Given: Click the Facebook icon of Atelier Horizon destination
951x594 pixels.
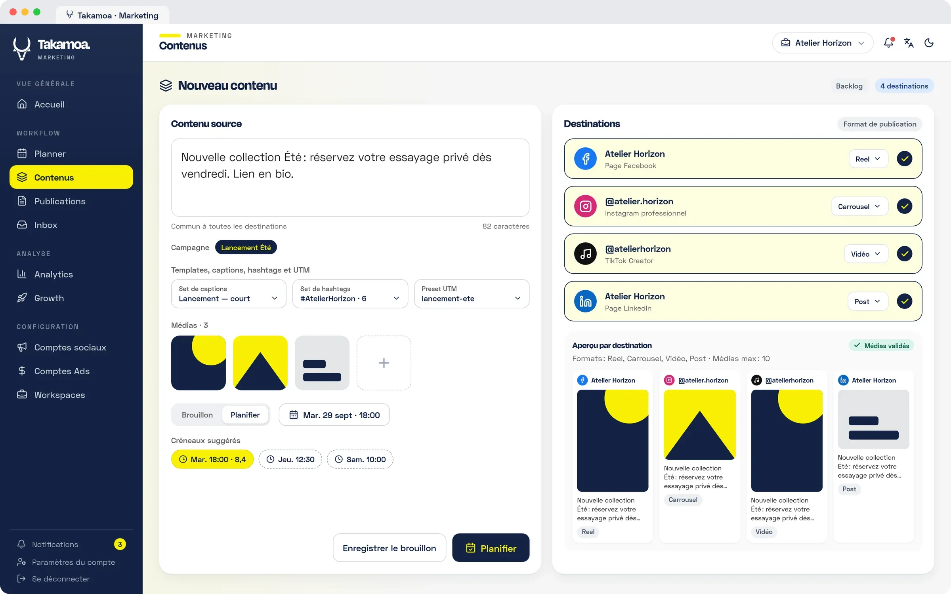Looking at the screenshot, I should (585, 158).
